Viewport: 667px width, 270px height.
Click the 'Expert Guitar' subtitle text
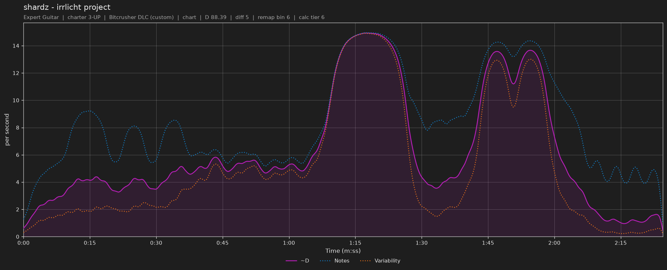[41, 17]
